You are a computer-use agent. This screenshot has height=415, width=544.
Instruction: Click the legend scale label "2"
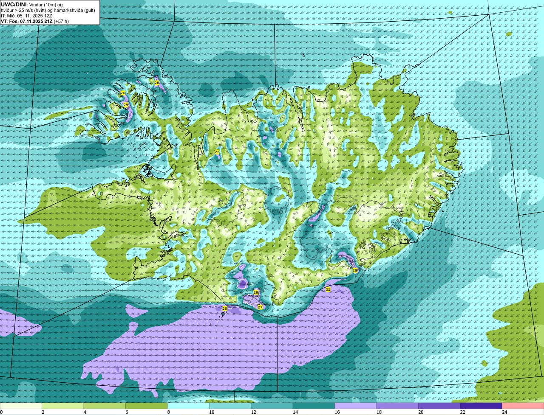coord(43,412)
